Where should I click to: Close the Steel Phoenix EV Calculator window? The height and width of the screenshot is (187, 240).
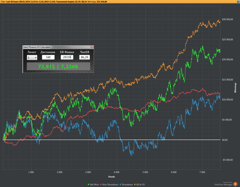(92, 47)
